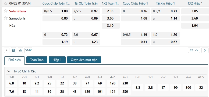Image resolution: width=209 pixels, height=97 pixels.
Task: Toggle the favorite star next to Salernitana
Action: (x=6, y=11)
